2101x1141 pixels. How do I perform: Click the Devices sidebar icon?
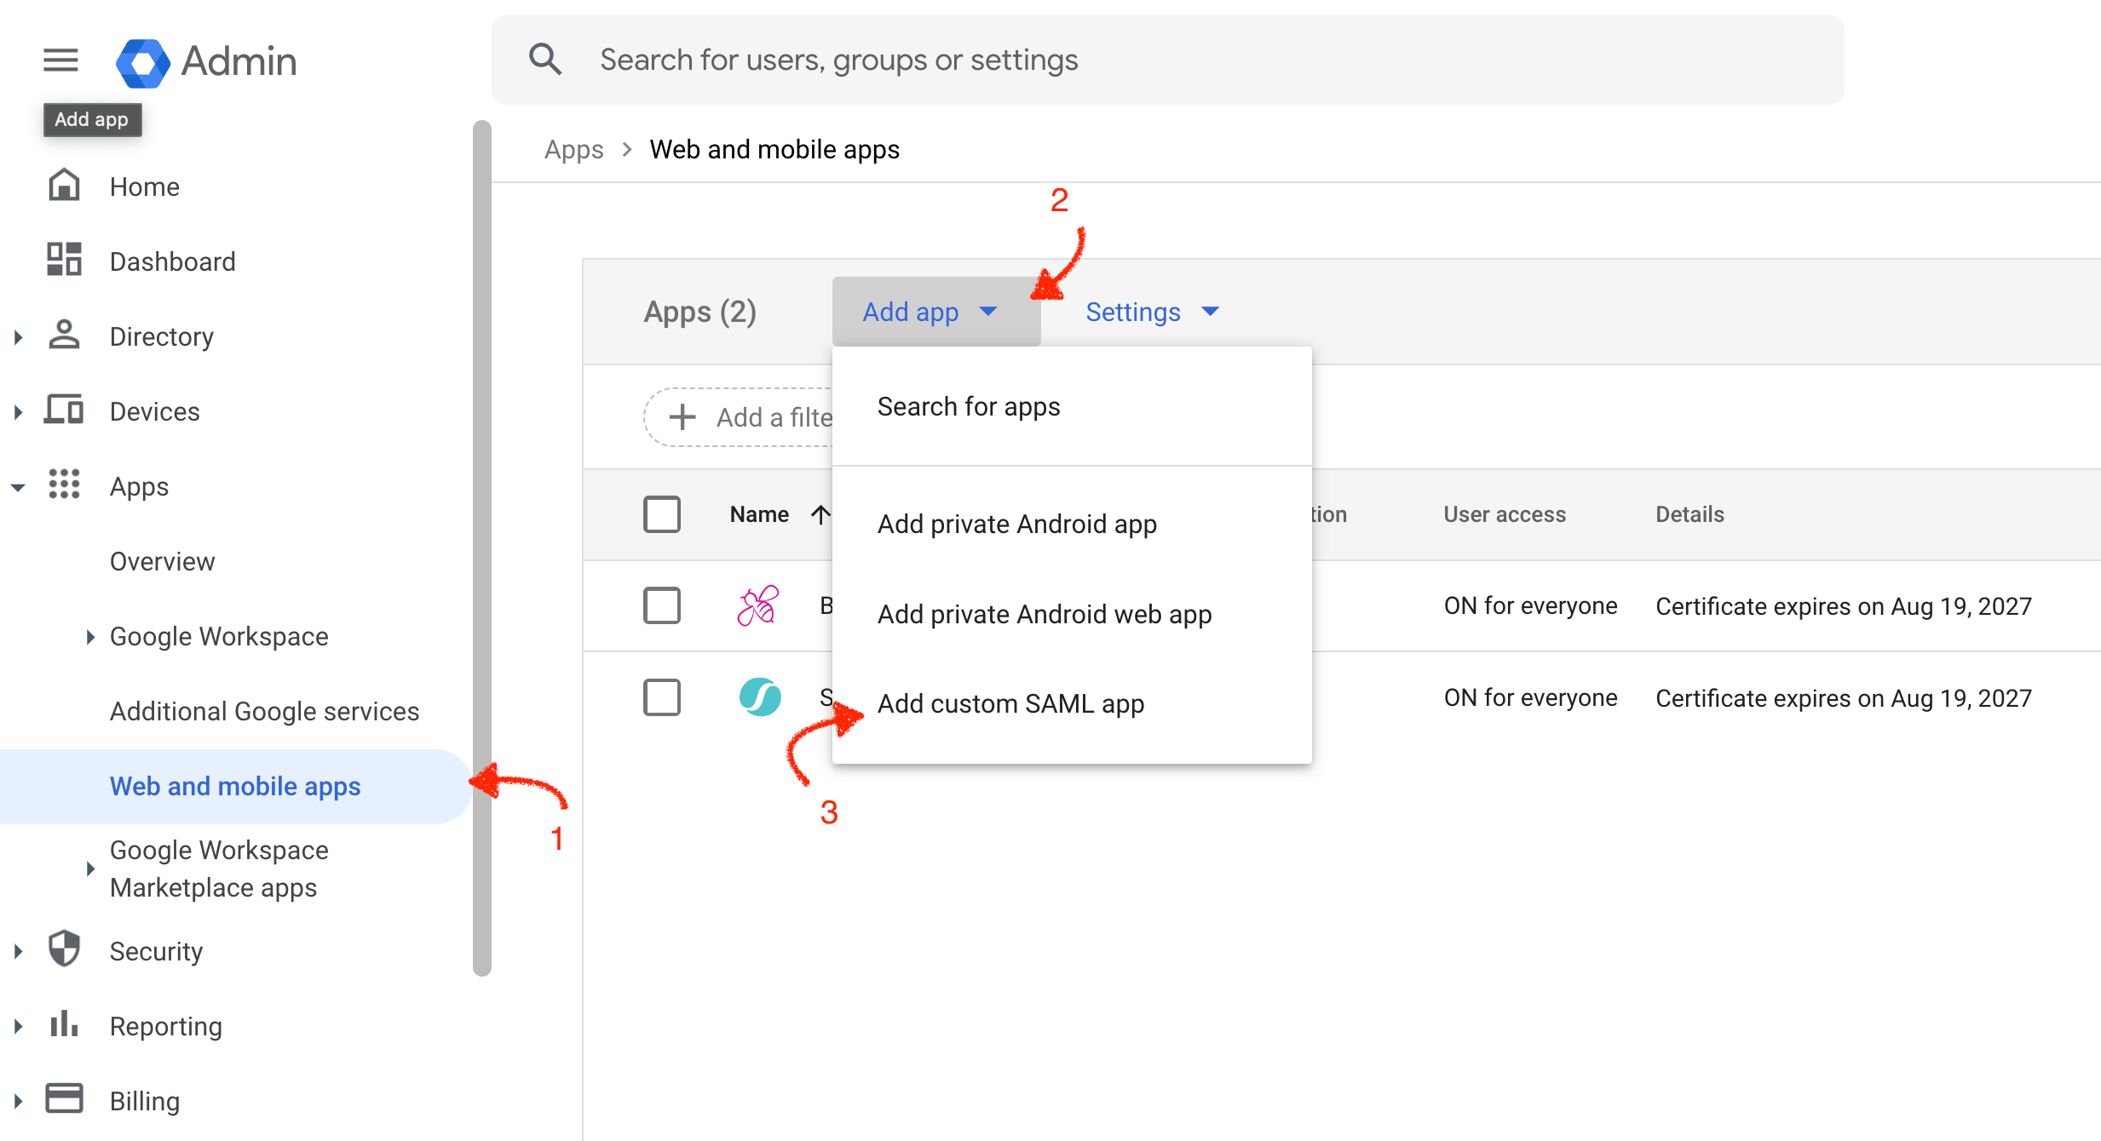tap(63, 410)
